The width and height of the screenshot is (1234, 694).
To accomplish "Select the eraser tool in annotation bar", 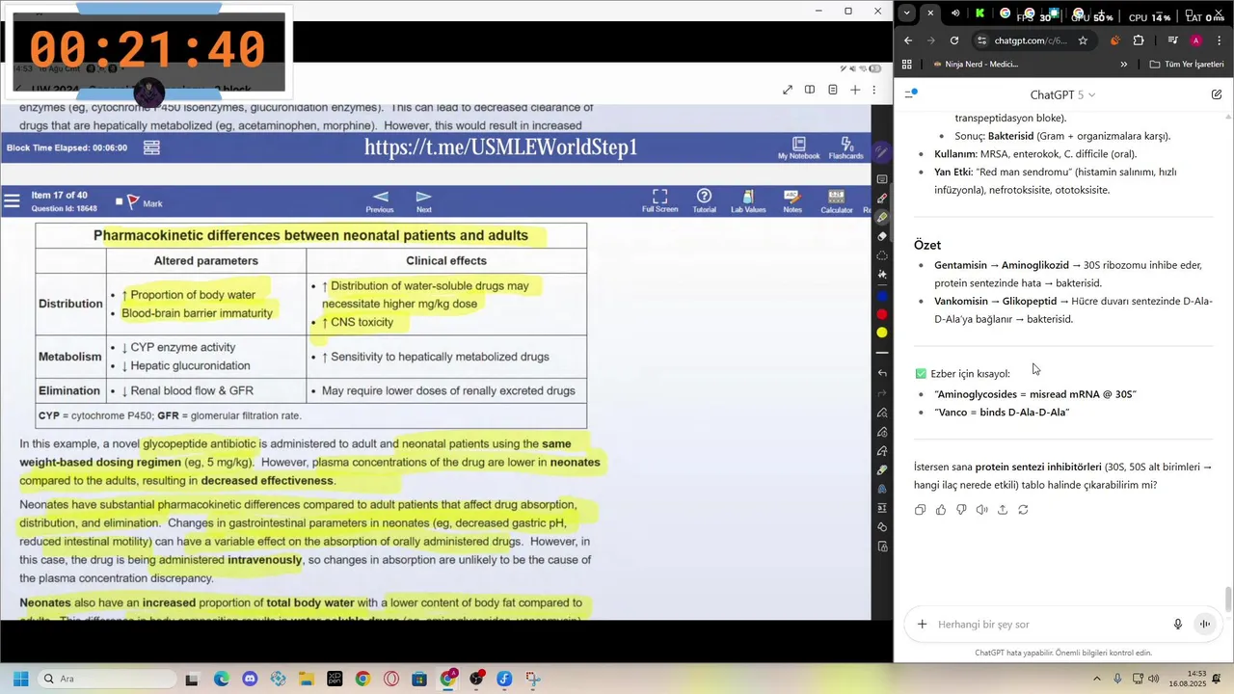I will point(882,236).
